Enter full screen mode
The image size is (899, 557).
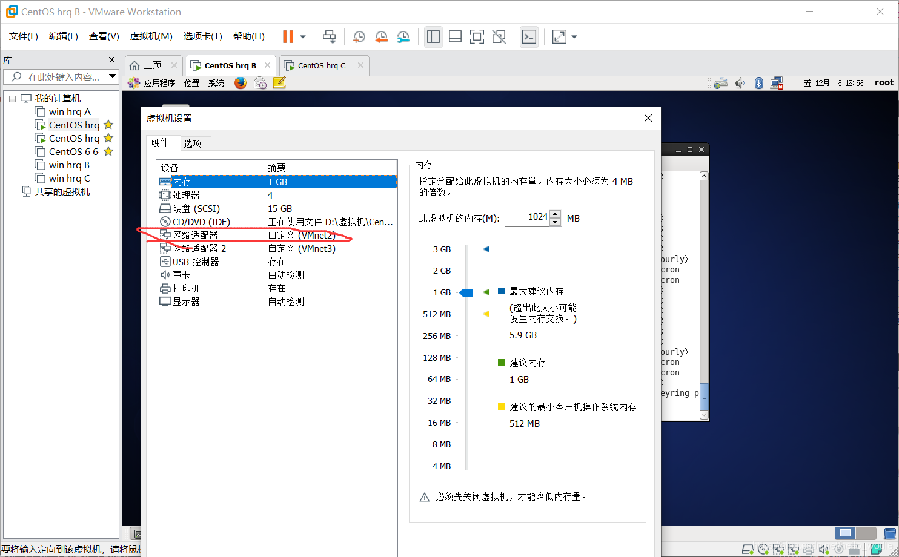477,37
